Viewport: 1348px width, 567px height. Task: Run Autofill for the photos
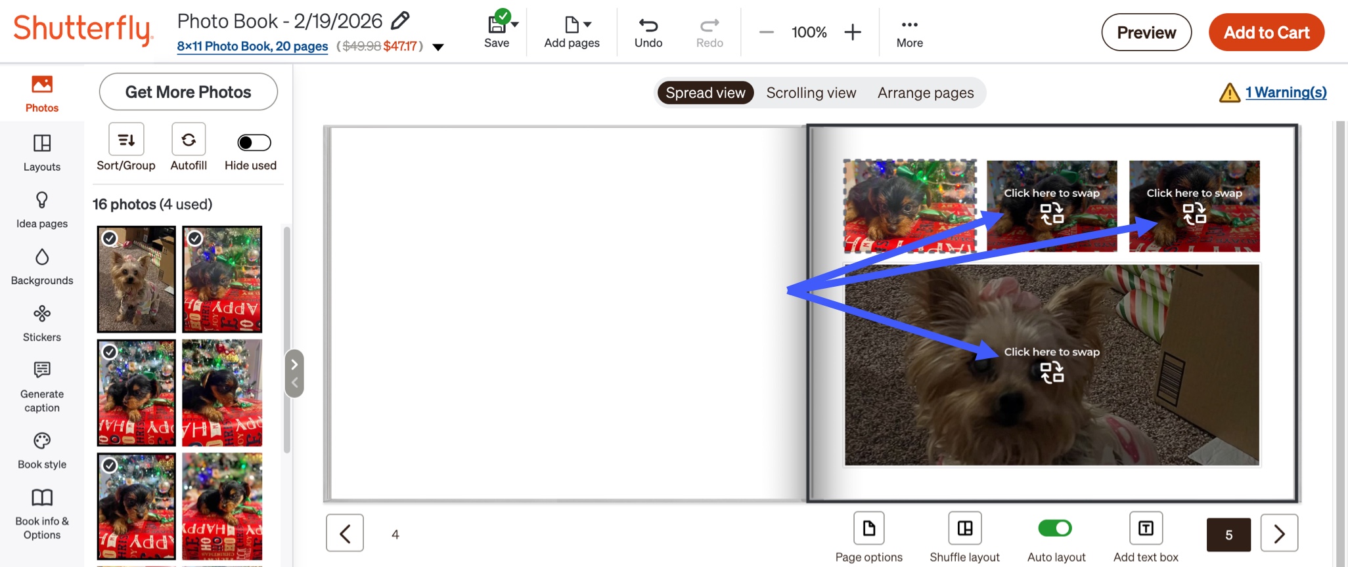tap(189, 140)
